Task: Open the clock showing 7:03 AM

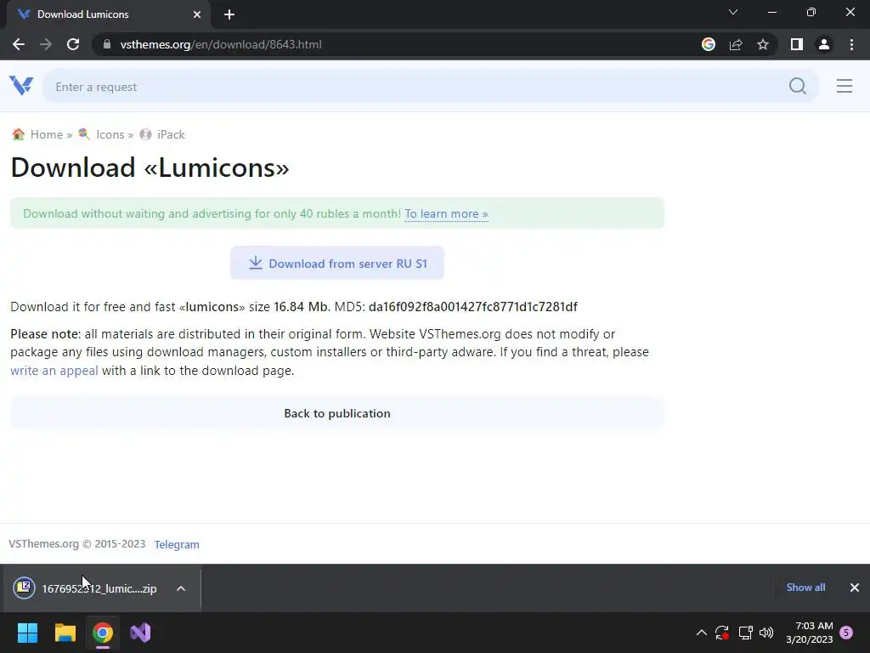Action: [810, 633]
